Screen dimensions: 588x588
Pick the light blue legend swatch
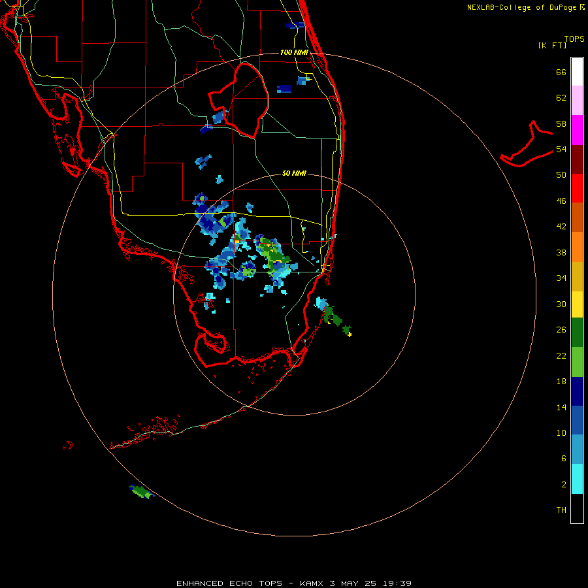577,449
